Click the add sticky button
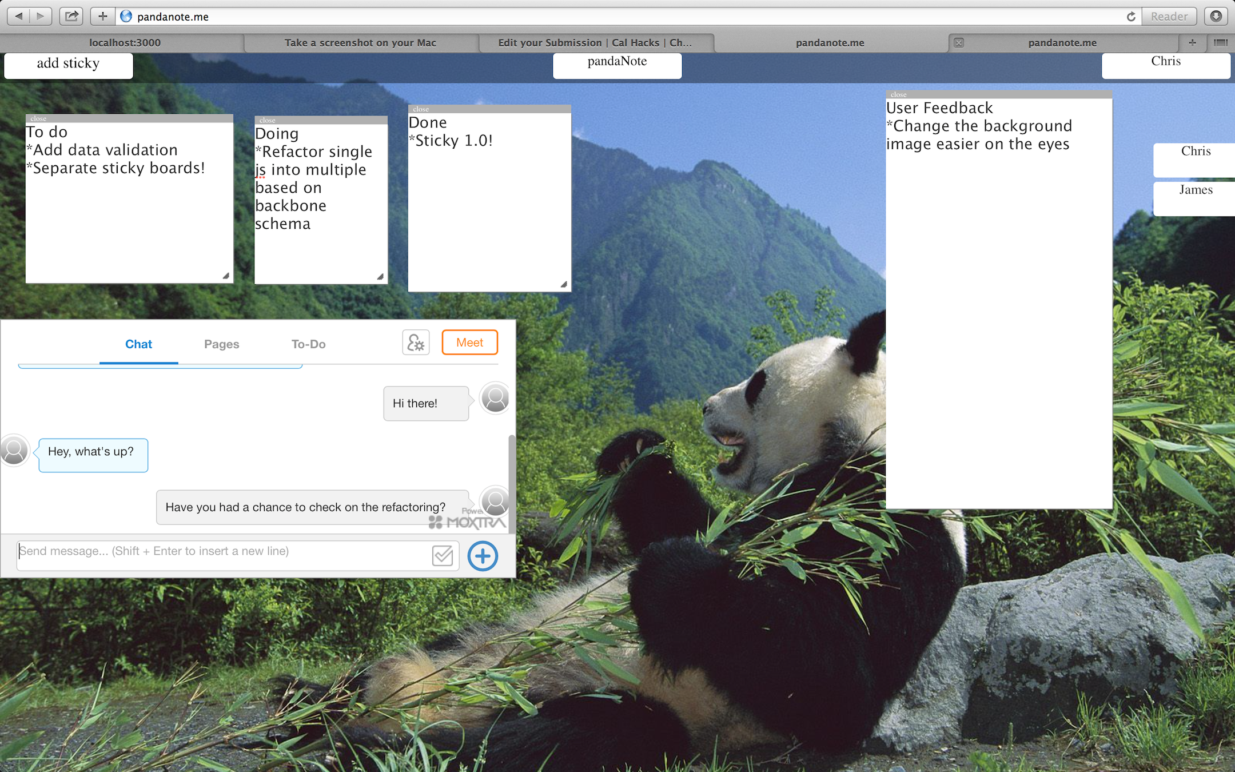Viewport: 1235px width, 772px height. [x=68, y=64]
